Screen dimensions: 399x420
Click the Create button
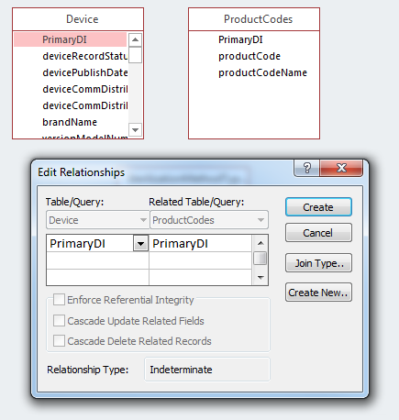[x=318, y=207]
